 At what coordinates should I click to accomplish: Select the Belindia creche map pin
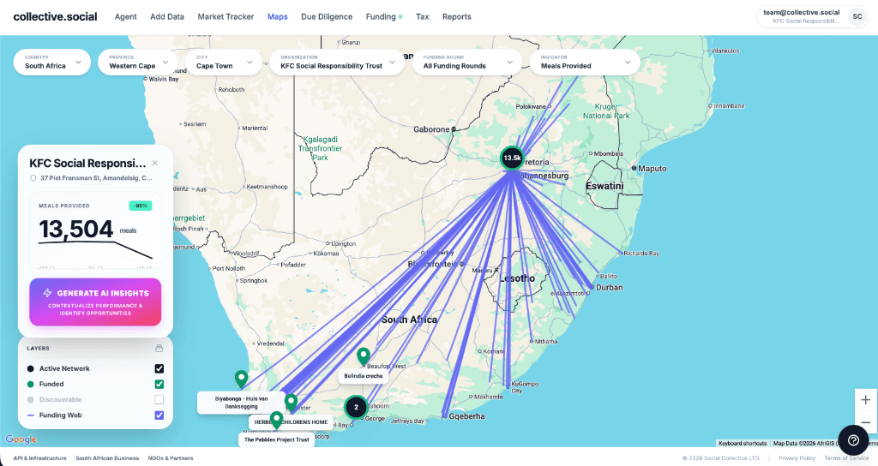tap(364, 355)
